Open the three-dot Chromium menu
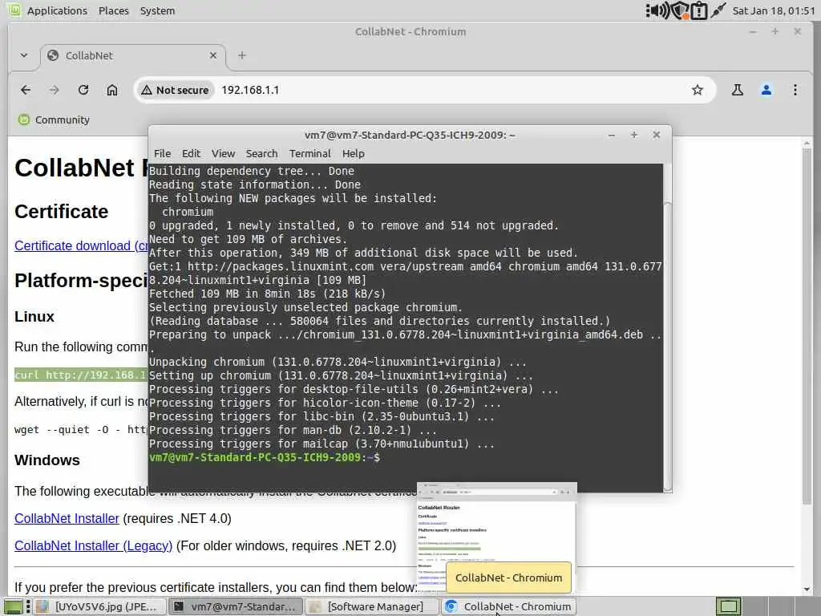The height and width of the screenshot is (616, 821). 795,90
